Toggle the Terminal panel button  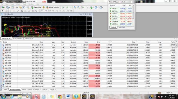click(24, 7)
